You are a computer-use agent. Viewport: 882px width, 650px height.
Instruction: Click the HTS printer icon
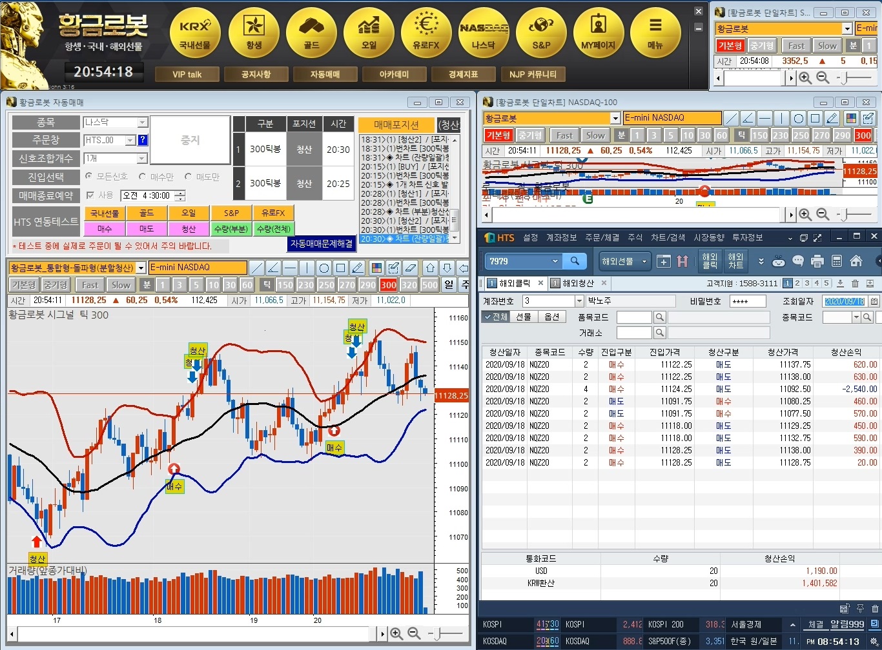[817, 261]
